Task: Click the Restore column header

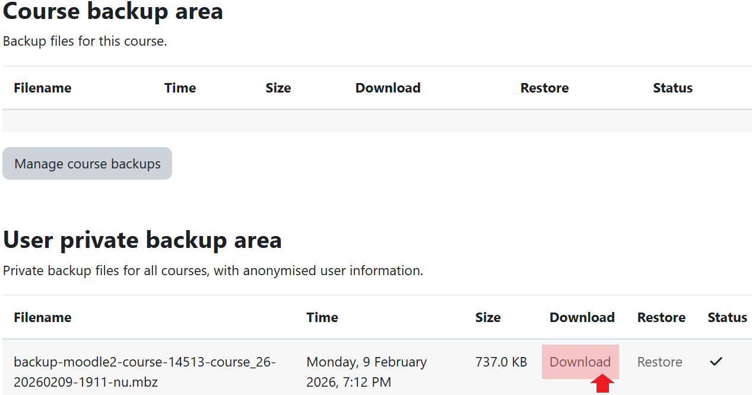Action: 661,317
